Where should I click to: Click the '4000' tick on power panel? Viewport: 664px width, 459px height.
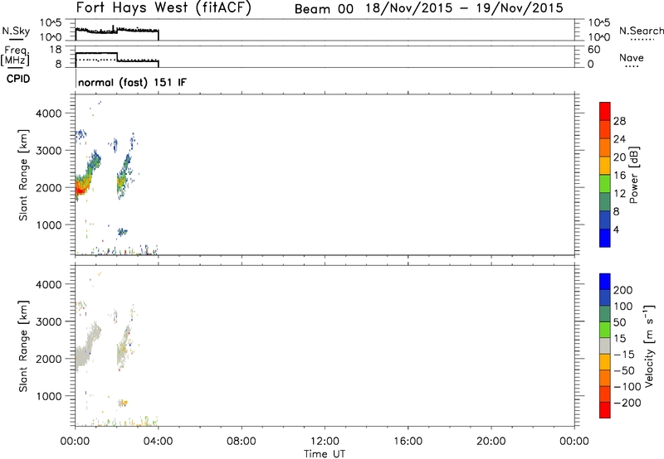(x=49, y=114)
